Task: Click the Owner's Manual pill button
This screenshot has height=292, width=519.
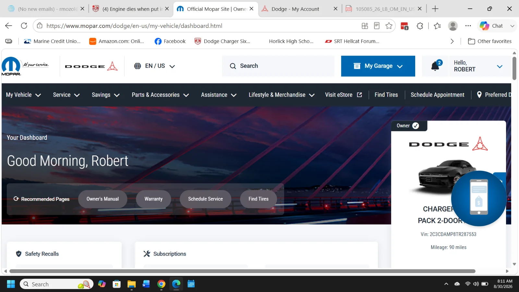Action: pos(103,199)
